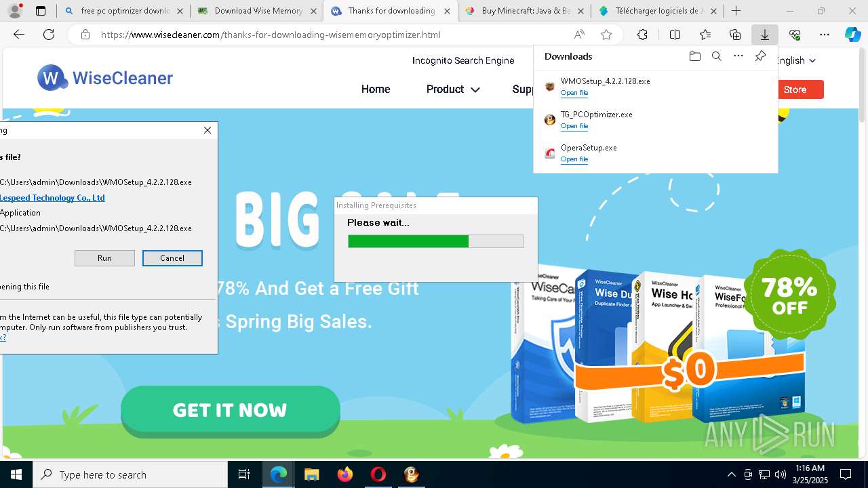Close the Thanks for downloading tab

pos(446,11)
